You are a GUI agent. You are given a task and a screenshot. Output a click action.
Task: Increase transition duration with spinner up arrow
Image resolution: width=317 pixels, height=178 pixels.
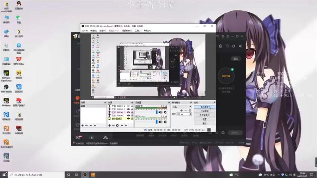tap(190, 114)
